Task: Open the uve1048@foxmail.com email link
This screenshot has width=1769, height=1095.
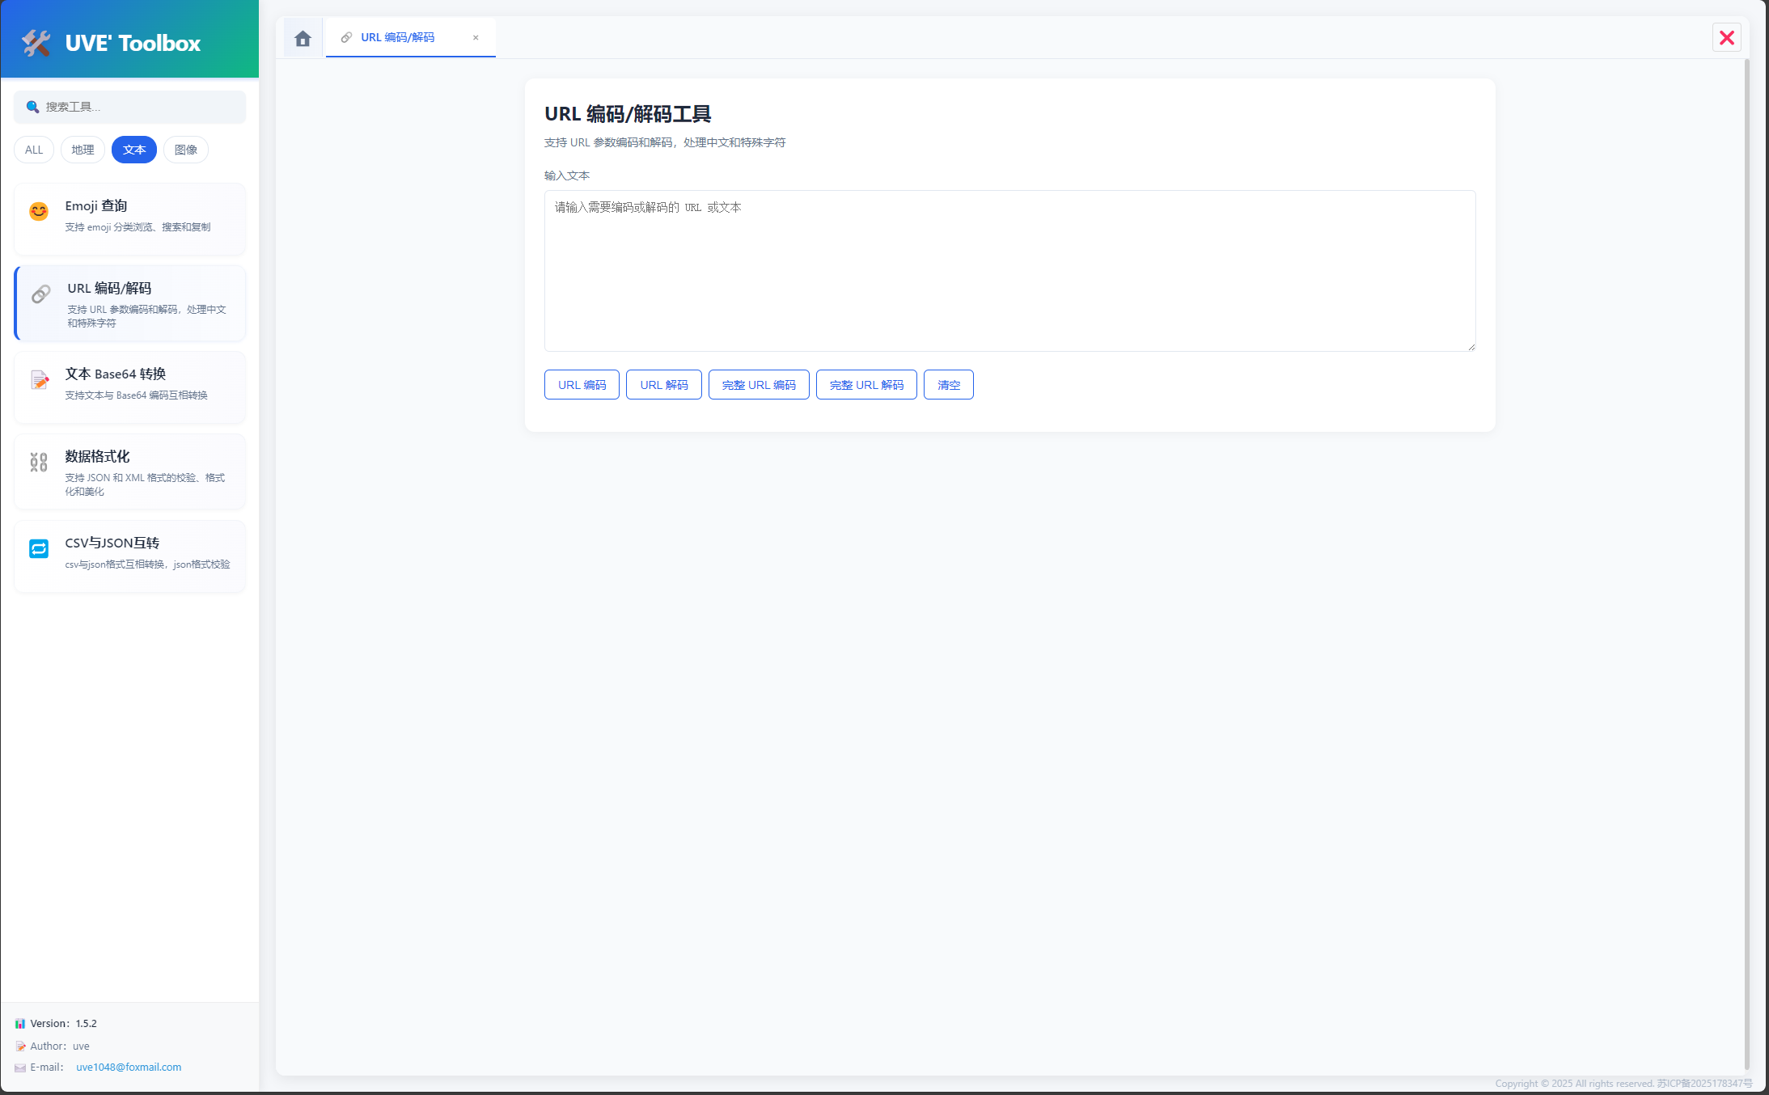Action: 128,1067
